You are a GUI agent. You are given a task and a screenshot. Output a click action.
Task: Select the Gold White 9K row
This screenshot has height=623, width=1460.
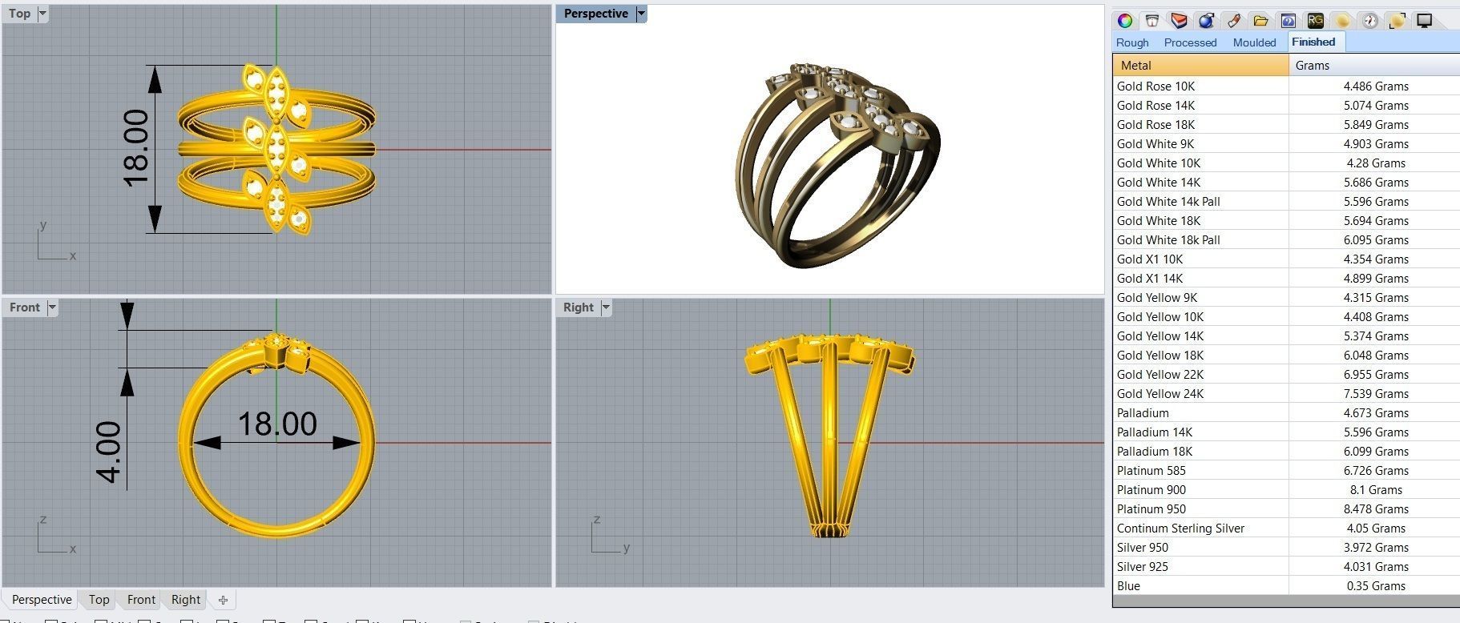click(x=1286, y=143)
